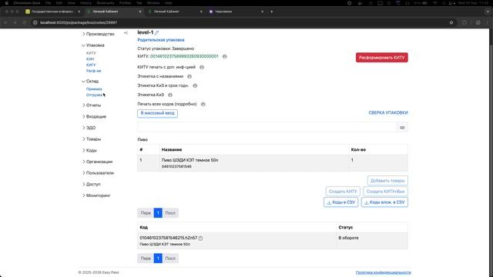This screenshot has width=493, height=277.
Task: Expand the Отчеты section
Action: point(92,105)
